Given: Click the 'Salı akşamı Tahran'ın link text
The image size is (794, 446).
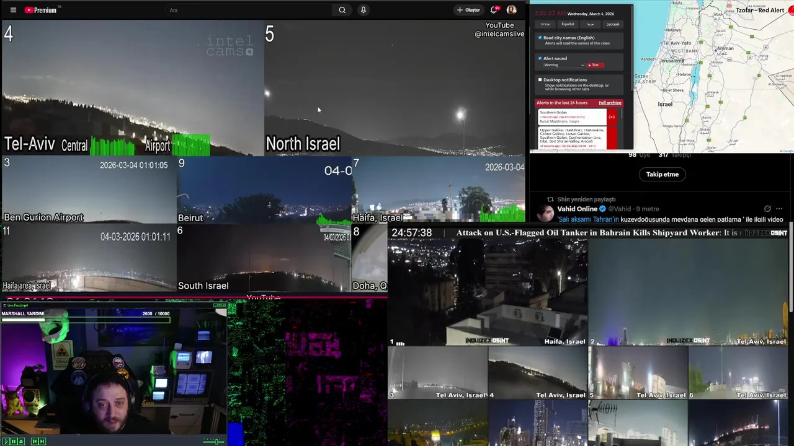Looking at the screenshot, I should (588, 219).
